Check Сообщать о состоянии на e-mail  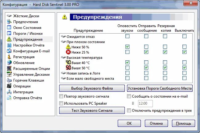tap(129, 96)
